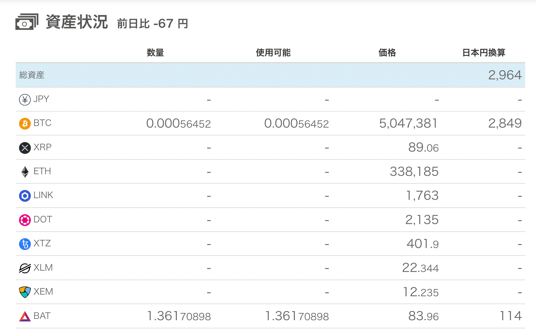The image size is (536, 334).
Task: Select the Ethereum ETH diamond icon
Action: pos(25,172)
